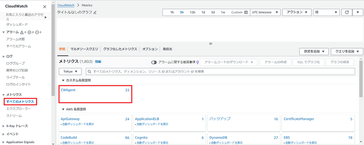364x145 pixels.
Task: Switch to the オプション tab
Action: click(150, 49)
